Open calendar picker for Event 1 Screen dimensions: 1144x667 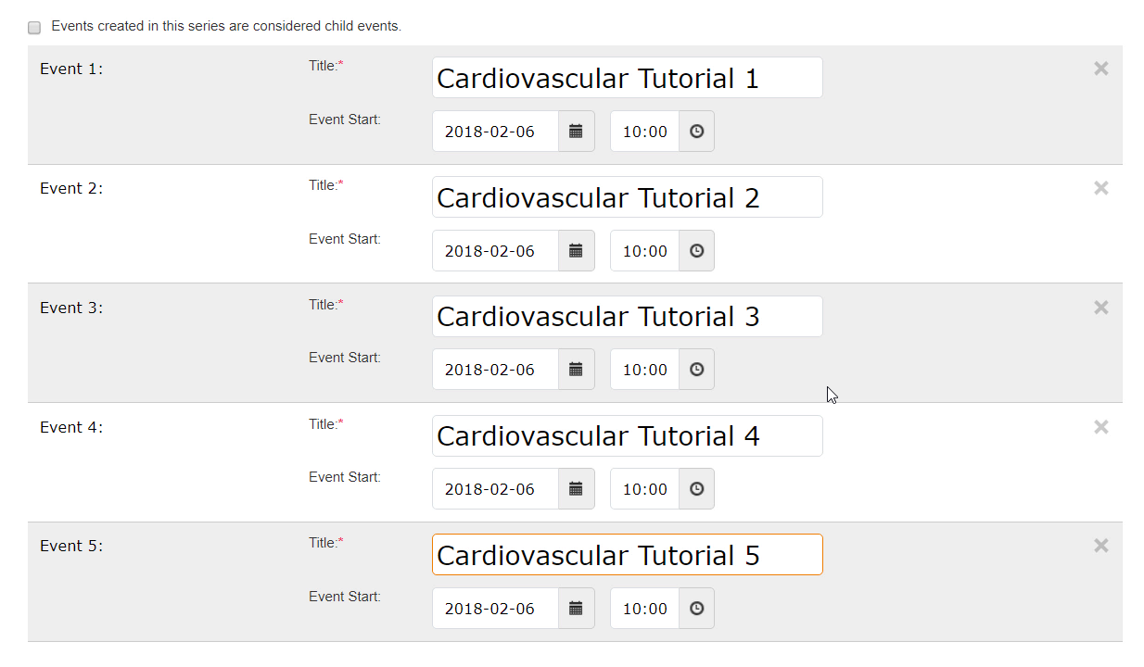(x=576, y=132)
